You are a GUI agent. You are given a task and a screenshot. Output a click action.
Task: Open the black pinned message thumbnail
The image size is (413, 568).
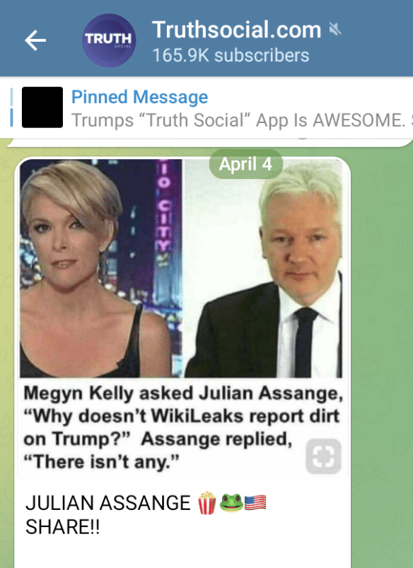click(x=42, y=108)
